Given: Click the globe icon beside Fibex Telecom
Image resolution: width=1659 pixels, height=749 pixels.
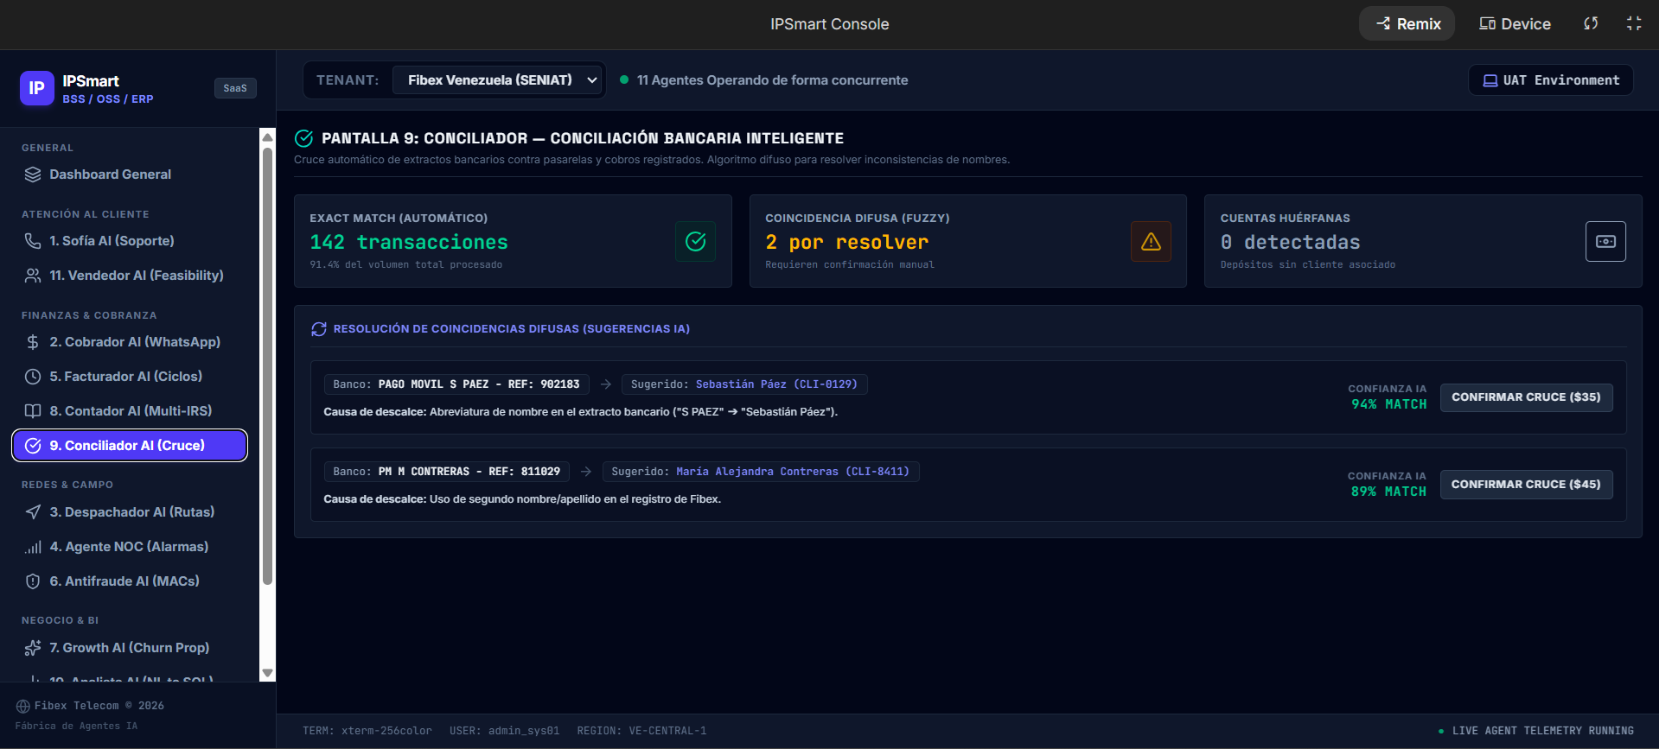Looking at the screenshot, I should tap(23, 706).
